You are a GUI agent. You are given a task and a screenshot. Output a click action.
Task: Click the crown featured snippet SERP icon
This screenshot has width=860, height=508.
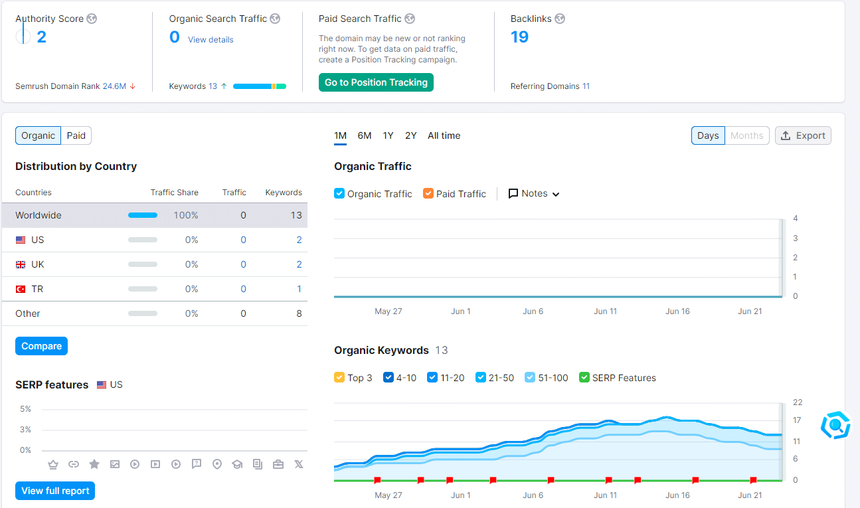coord(53,464)
